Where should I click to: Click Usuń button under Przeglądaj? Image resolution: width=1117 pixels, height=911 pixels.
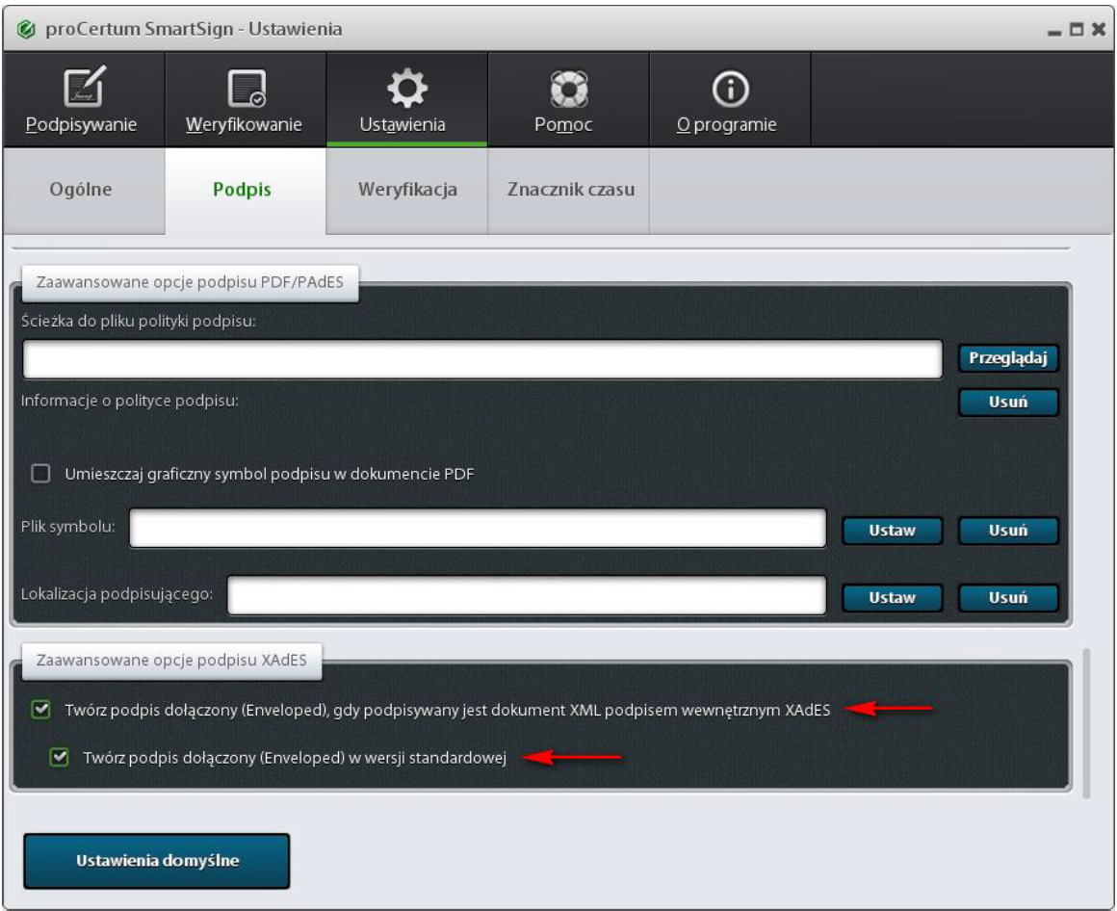(1008, 402)
